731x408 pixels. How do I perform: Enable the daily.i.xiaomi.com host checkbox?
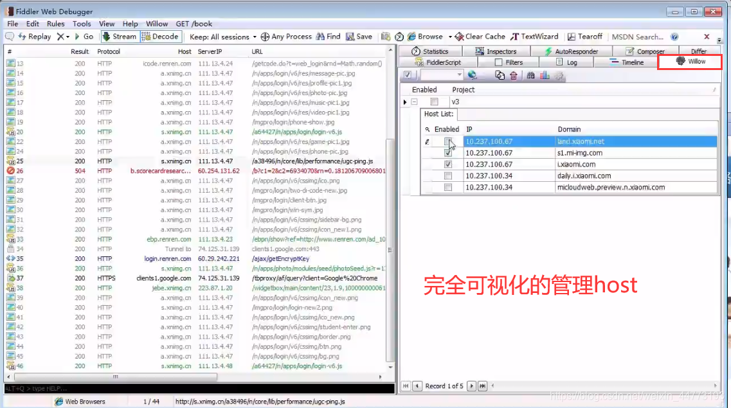pos(448,176)
